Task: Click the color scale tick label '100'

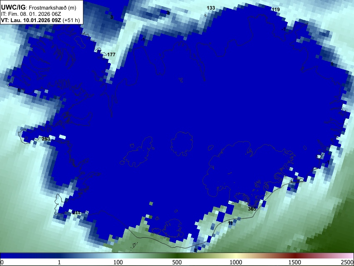Action: click(118, 262)
